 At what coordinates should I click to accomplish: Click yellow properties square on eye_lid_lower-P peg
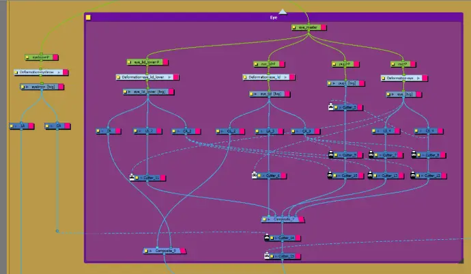pos(130,62)
